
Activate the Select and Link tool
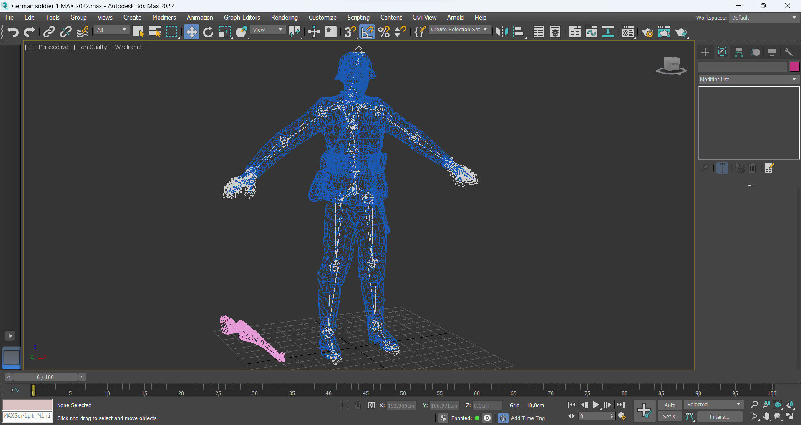point(49,32)
